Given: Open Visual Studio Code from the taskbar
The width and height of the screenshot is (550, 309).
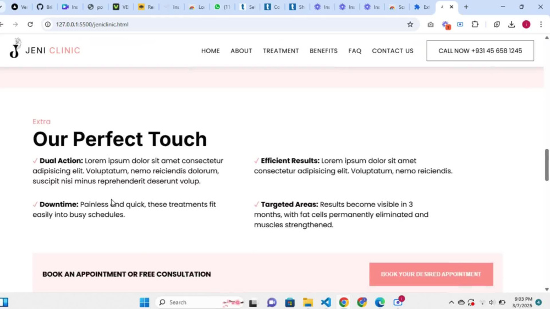Looking at the screenshot, I should pyautogui.click(x=326, y=302).
